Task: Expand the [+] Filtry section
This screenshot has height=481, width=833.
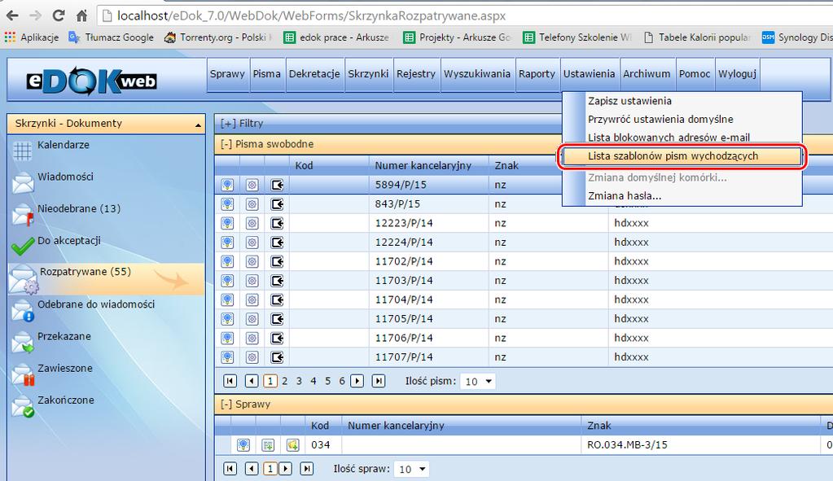Action: point(242,123)
